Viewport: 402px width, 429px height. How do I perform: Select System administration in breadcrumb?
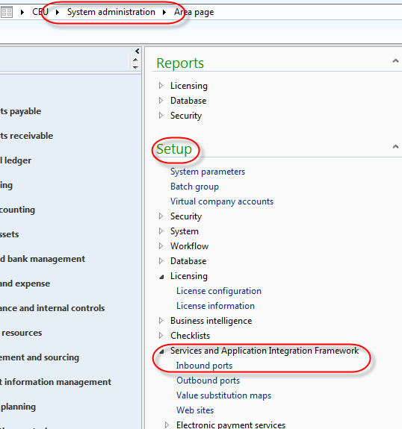tap(111, 12)
